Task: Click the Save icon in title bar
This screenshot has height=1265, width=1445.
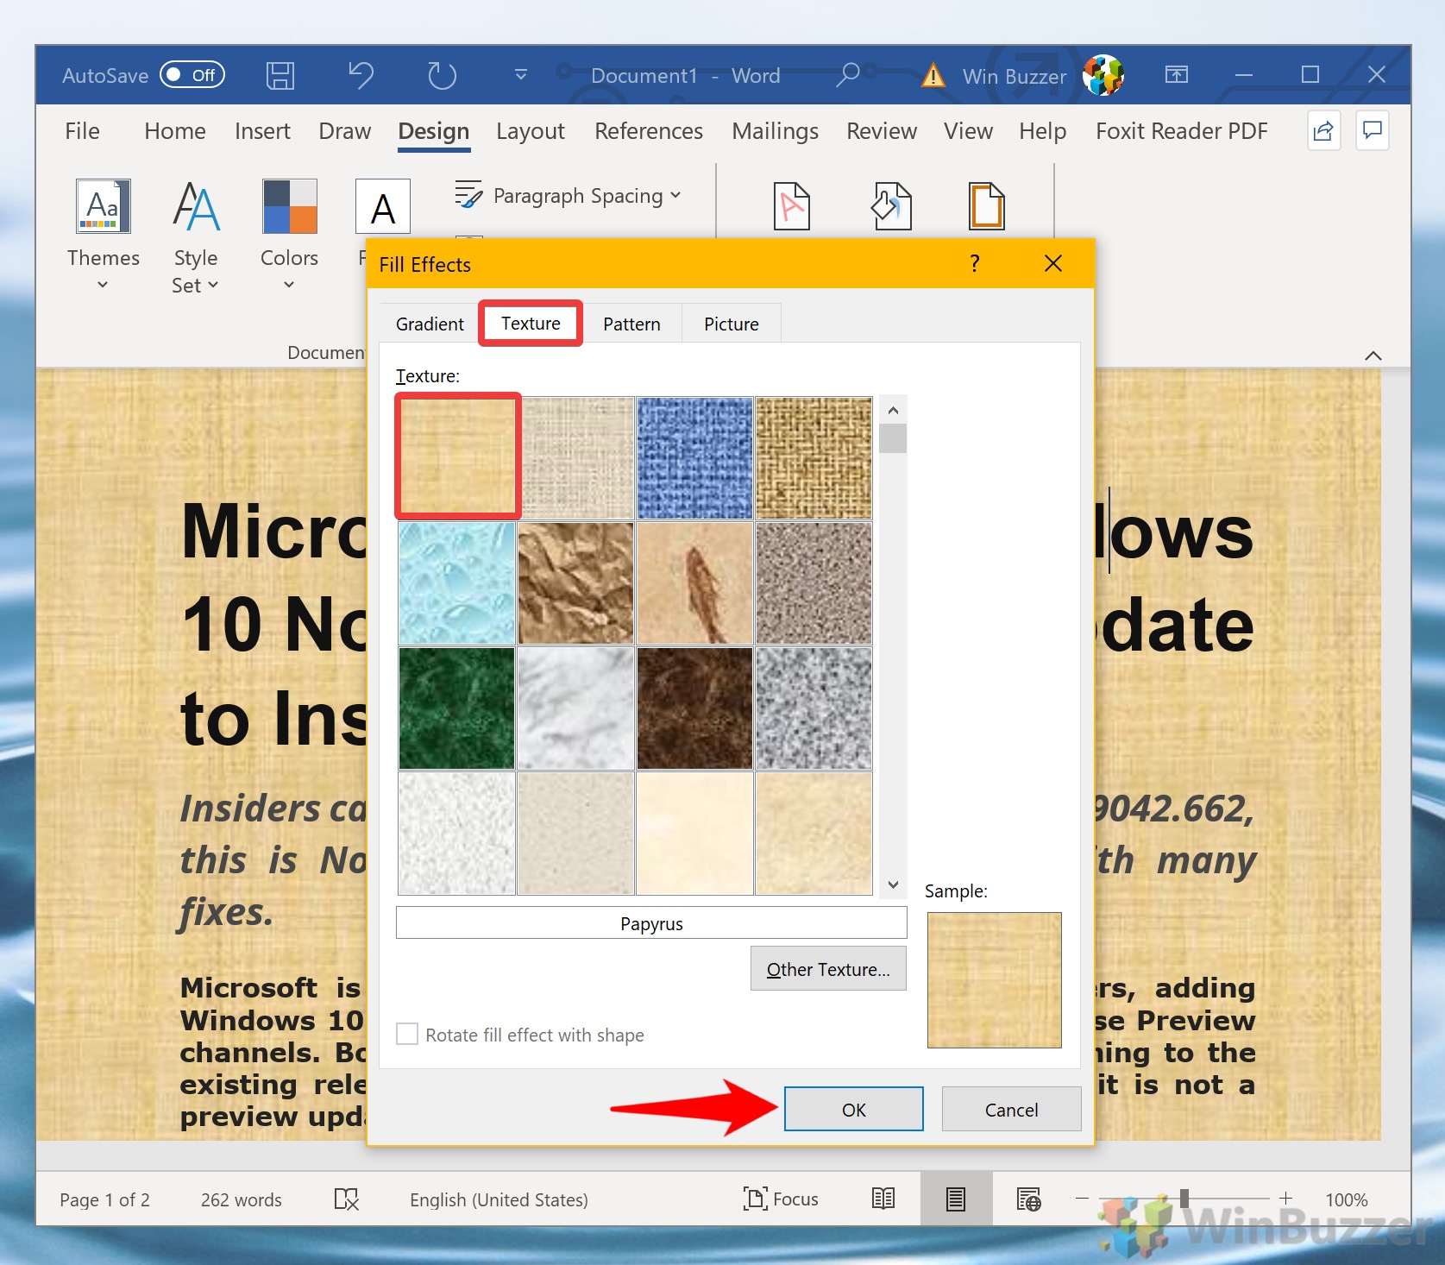Action: click(x=280, y=76)
